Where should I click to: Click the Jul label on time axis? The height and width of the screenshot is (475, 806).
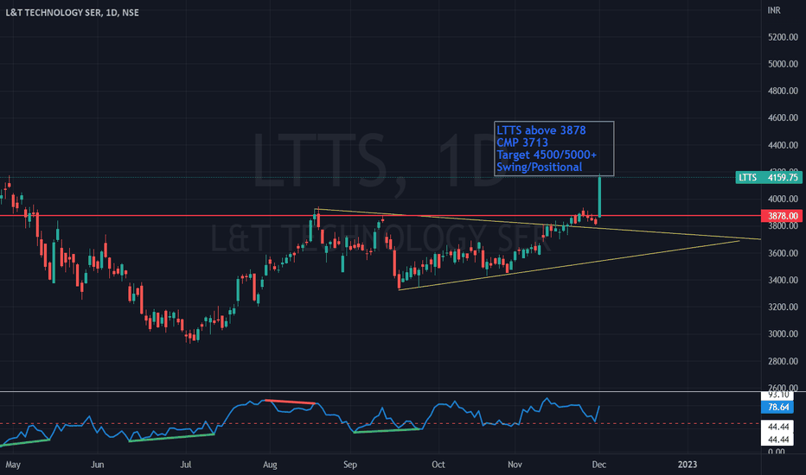pos(186,465)
